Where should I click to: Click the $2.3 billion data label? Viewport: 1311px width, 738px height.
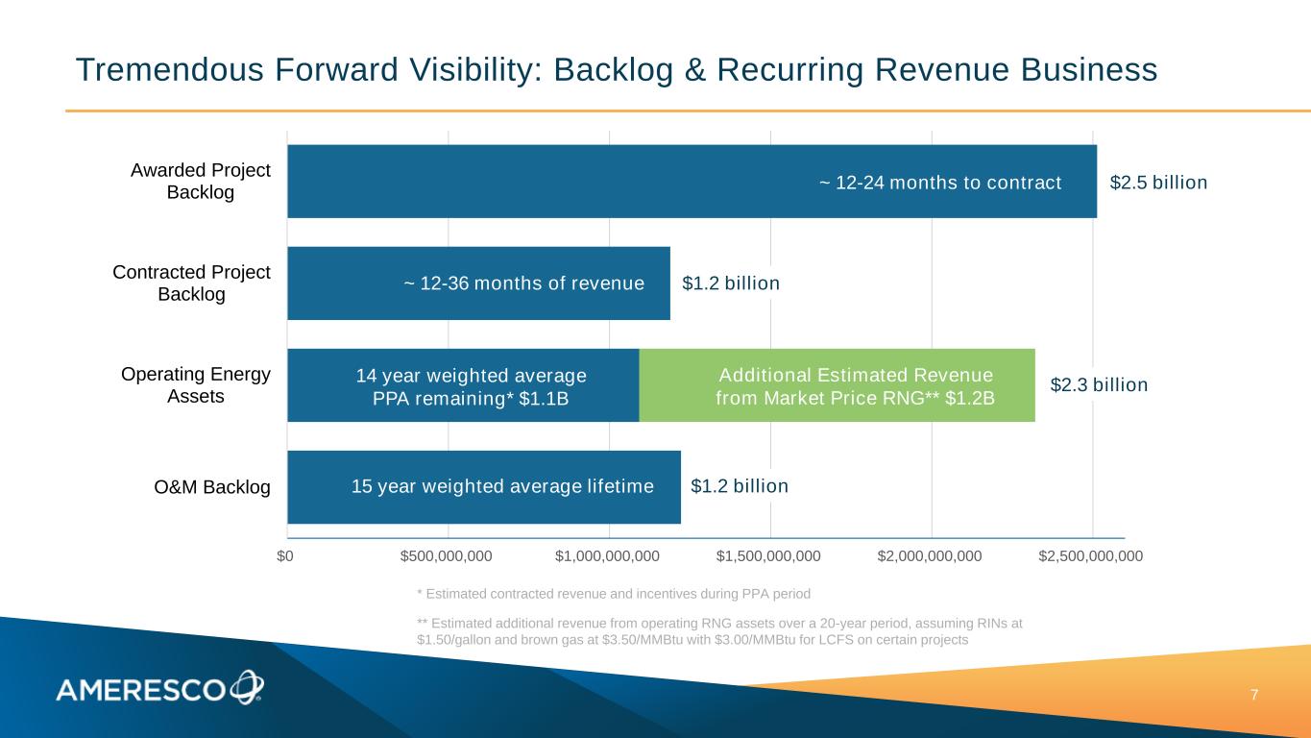pyautogui.click(x=1099, y=385)
